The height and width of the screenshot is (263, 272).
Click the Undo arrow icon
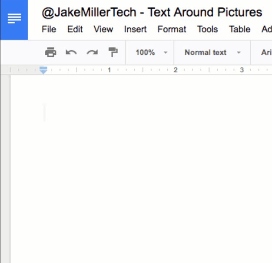point(71,52)
